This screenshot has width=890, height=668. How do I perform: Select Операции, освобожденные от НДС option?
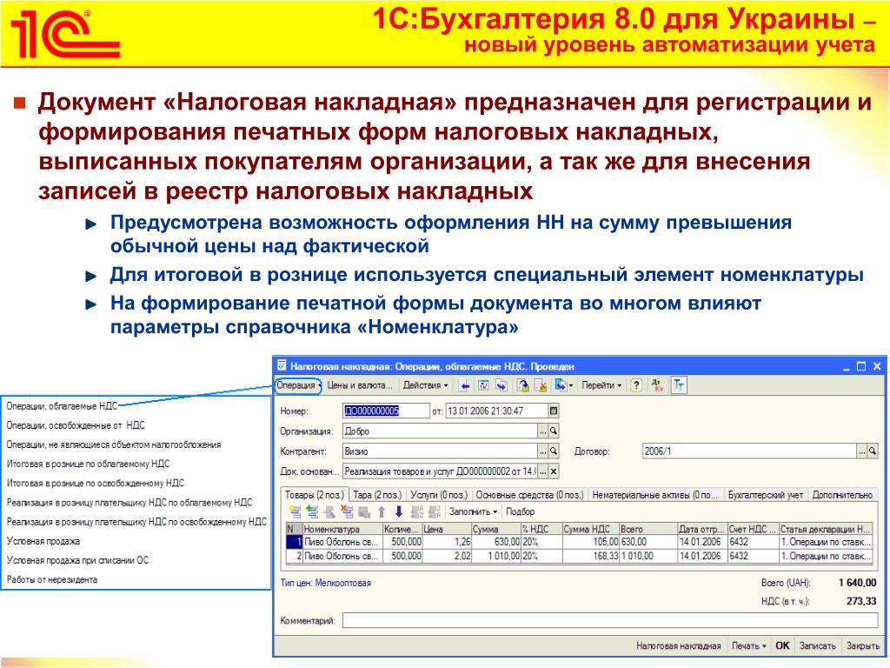[x=76, y=424]
